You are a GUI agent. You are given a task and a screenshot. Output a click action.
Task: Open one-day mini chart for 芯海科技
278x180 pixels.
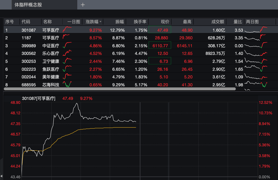point(67,84)
